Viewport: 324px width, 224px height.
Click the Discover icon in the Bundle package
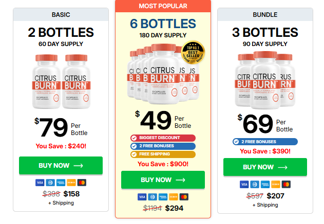click(276, 184)
